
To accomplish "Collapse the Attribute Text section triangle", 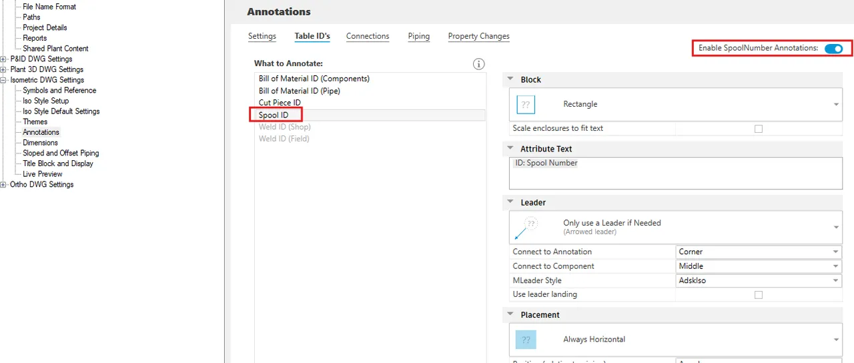I will click(x=511, y=149).
